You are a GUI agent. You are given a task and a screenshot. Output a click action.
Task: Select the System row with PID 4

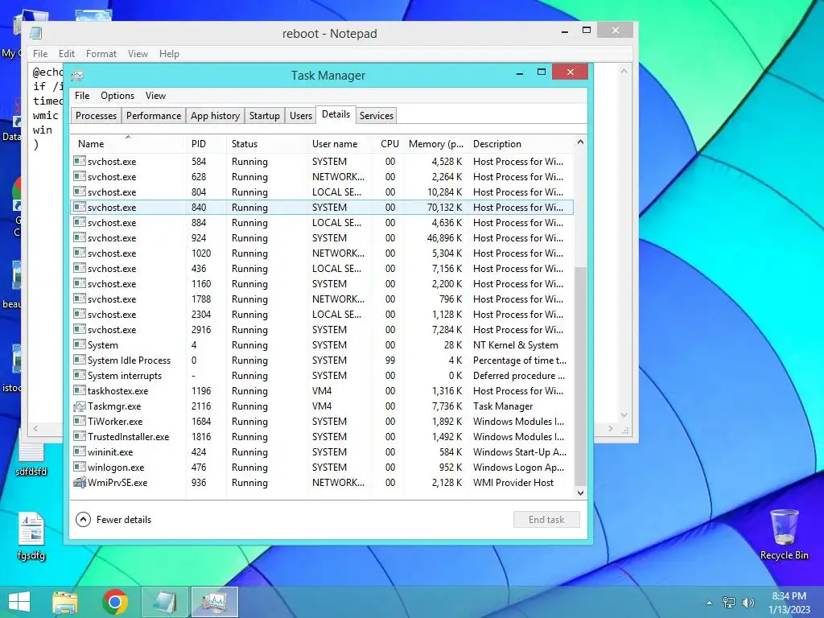322,344
